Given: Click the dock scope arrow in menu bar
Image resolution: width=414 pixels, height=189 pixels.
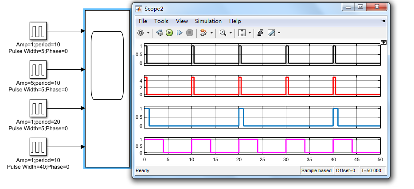Looking at the screenshot, I should pyautogui.click(x=383, y=21).
